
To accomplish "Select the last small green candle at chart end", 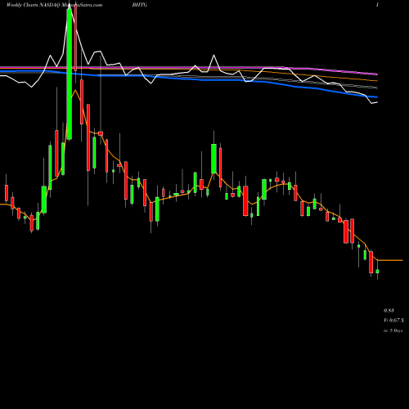I will pos(377,271).
